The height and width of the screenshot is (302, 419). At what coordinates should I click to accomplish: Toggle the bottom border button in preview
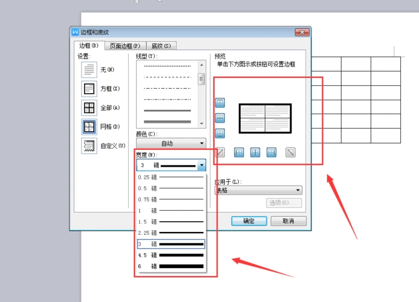pos(220,133)
